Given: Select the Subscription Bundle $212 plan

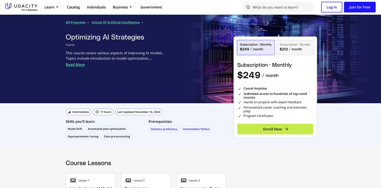Looking at the screenshot, I should tap(295, 47).
